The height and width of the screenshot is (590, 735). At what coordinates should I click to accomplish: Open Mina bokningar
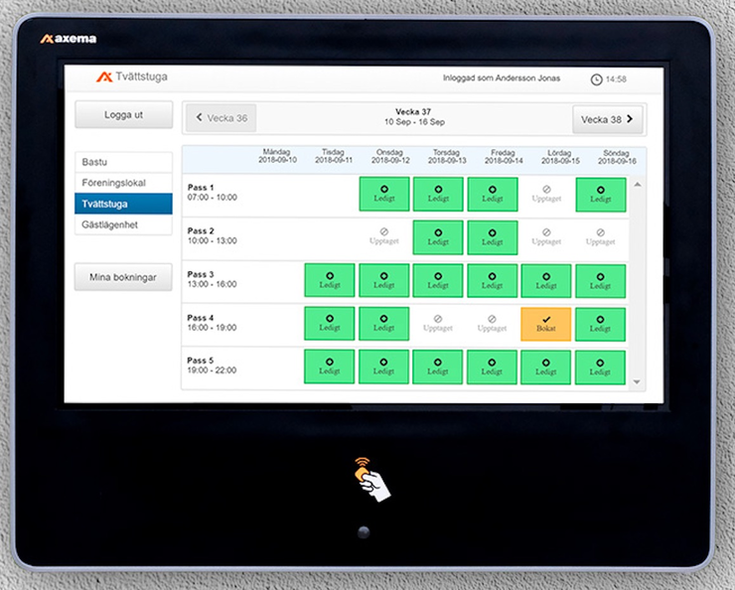(123, 277)
